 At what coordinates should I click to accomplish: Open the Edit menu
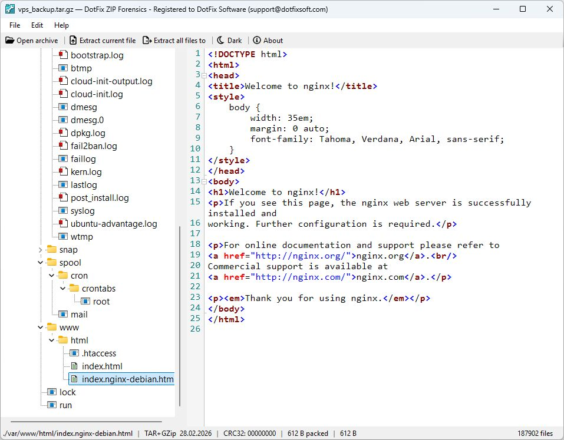pyautogui.click(x=37, y=25)
